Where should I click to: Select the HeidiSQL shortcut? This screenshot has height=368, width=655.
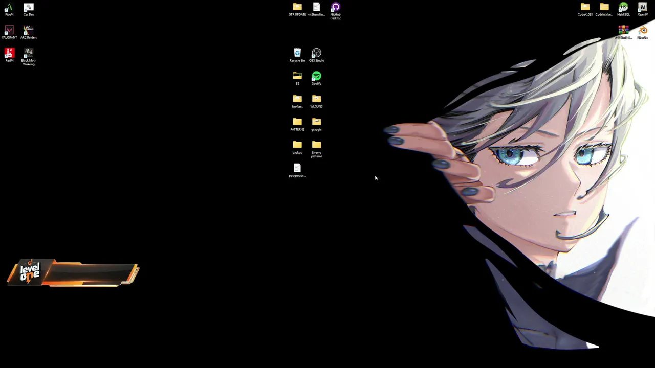pos(623,10)
